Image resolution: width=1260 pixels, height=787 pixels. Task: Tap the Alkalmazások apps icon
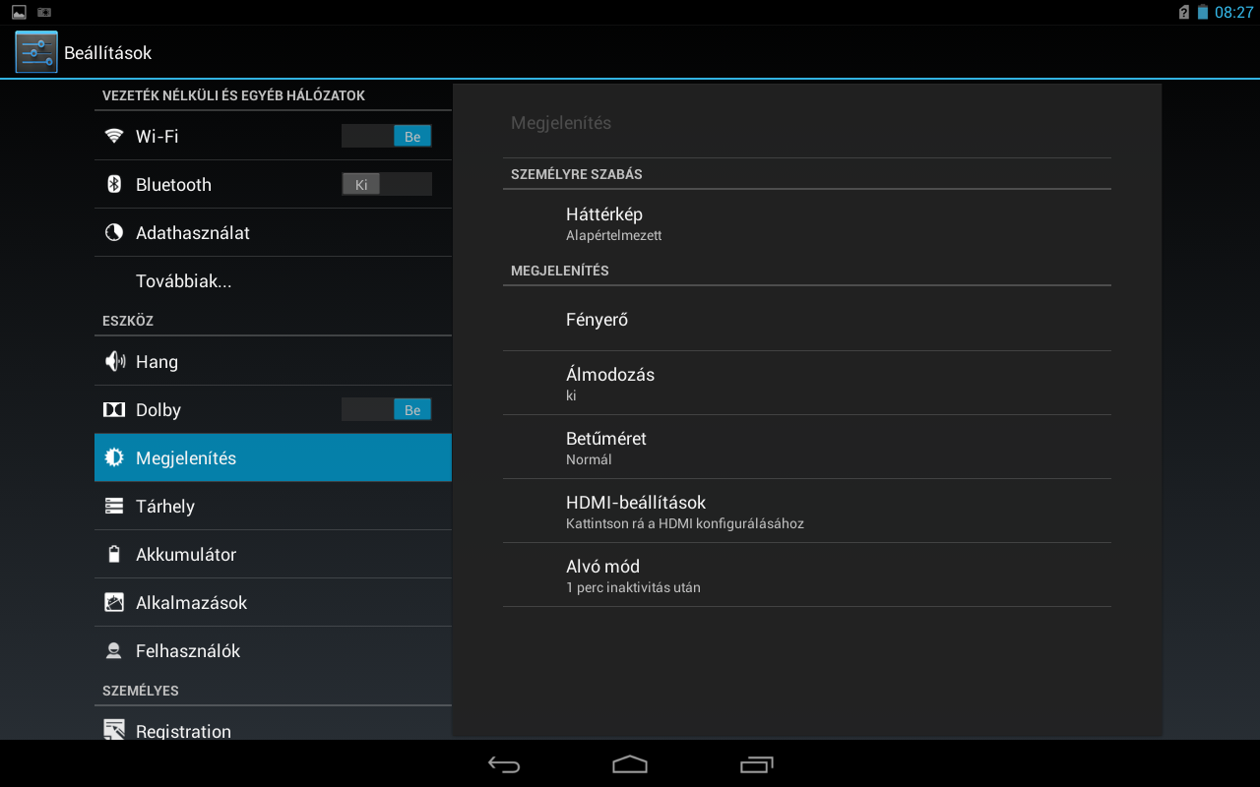click(114, 602)
